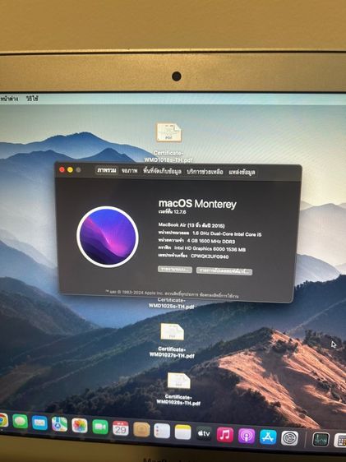Click the macOS Monterey title text
The image size is (346, 462).
[x=197, y=204]
